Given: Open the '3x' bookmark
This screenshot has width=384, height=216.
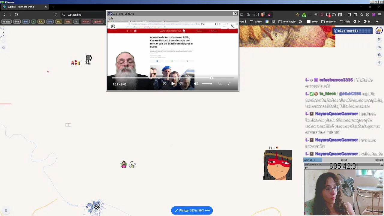Looking at the screenshot, I should pos(367,22).
